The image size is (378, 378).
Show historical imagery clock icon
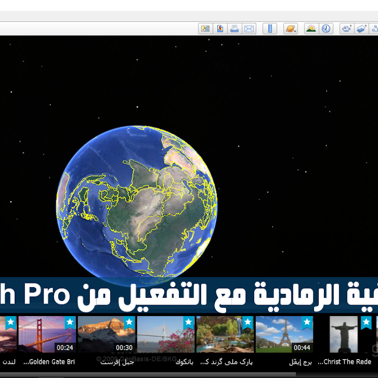[x=326, y=29]
